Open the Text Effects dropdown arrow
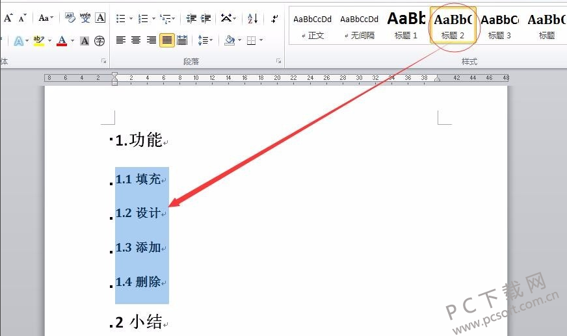This screenshot has width=567, height=336. click(x=27, y=41)
